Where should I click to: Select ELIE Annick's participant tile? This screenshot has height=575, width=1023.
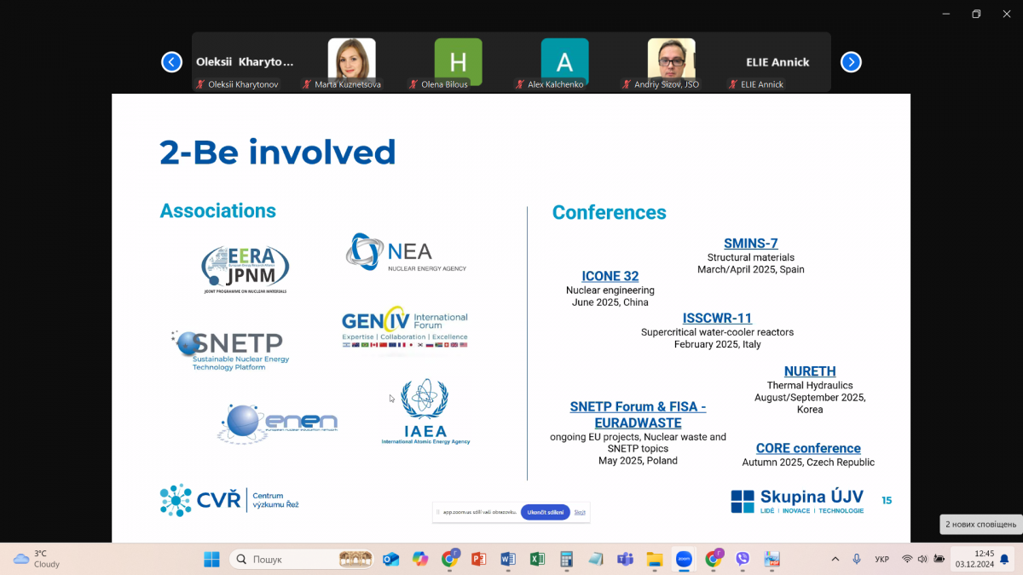777,61
